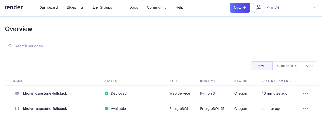Select the Active 2 filter
The image size is (322, 120).
[262, 66]
